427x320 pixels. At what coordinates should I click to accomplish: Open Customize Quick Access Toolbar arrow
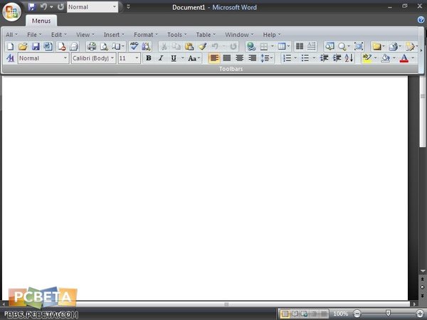point(128,7)
